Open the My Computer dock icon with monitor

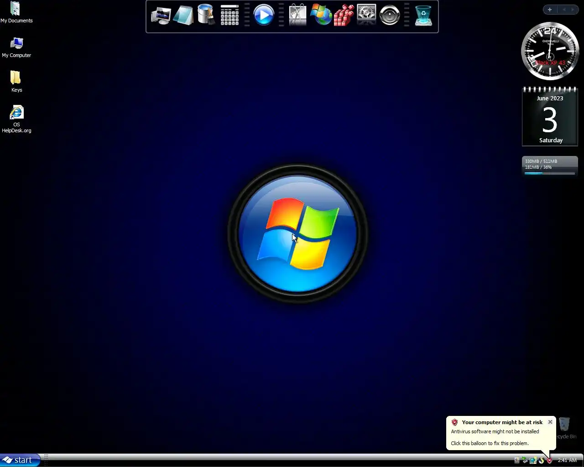(x=161, y=16)
